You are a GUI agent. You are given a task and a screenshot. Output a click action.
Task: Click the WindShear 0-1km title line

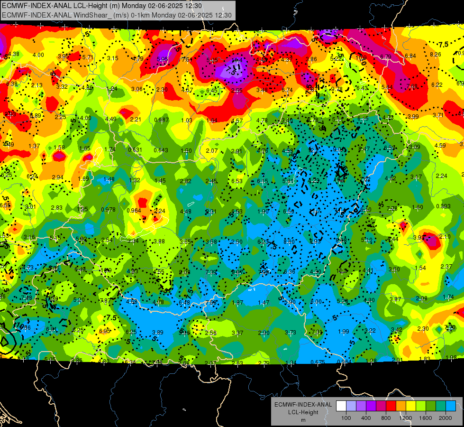tap(117, 15)
